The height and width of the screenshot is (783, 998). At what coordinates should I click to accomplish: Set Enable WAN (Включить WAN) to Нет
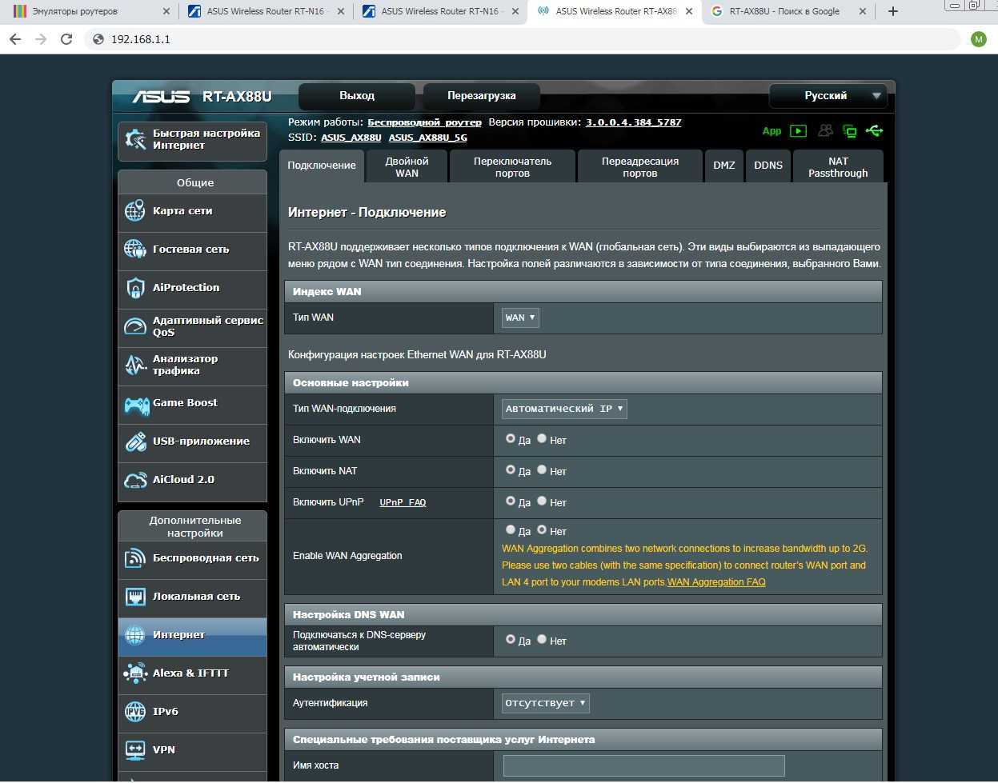tap(542, 439)
